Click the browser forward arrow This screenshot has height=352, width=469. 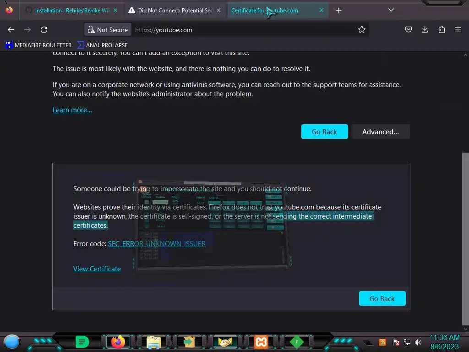click(x=27, y=30)
